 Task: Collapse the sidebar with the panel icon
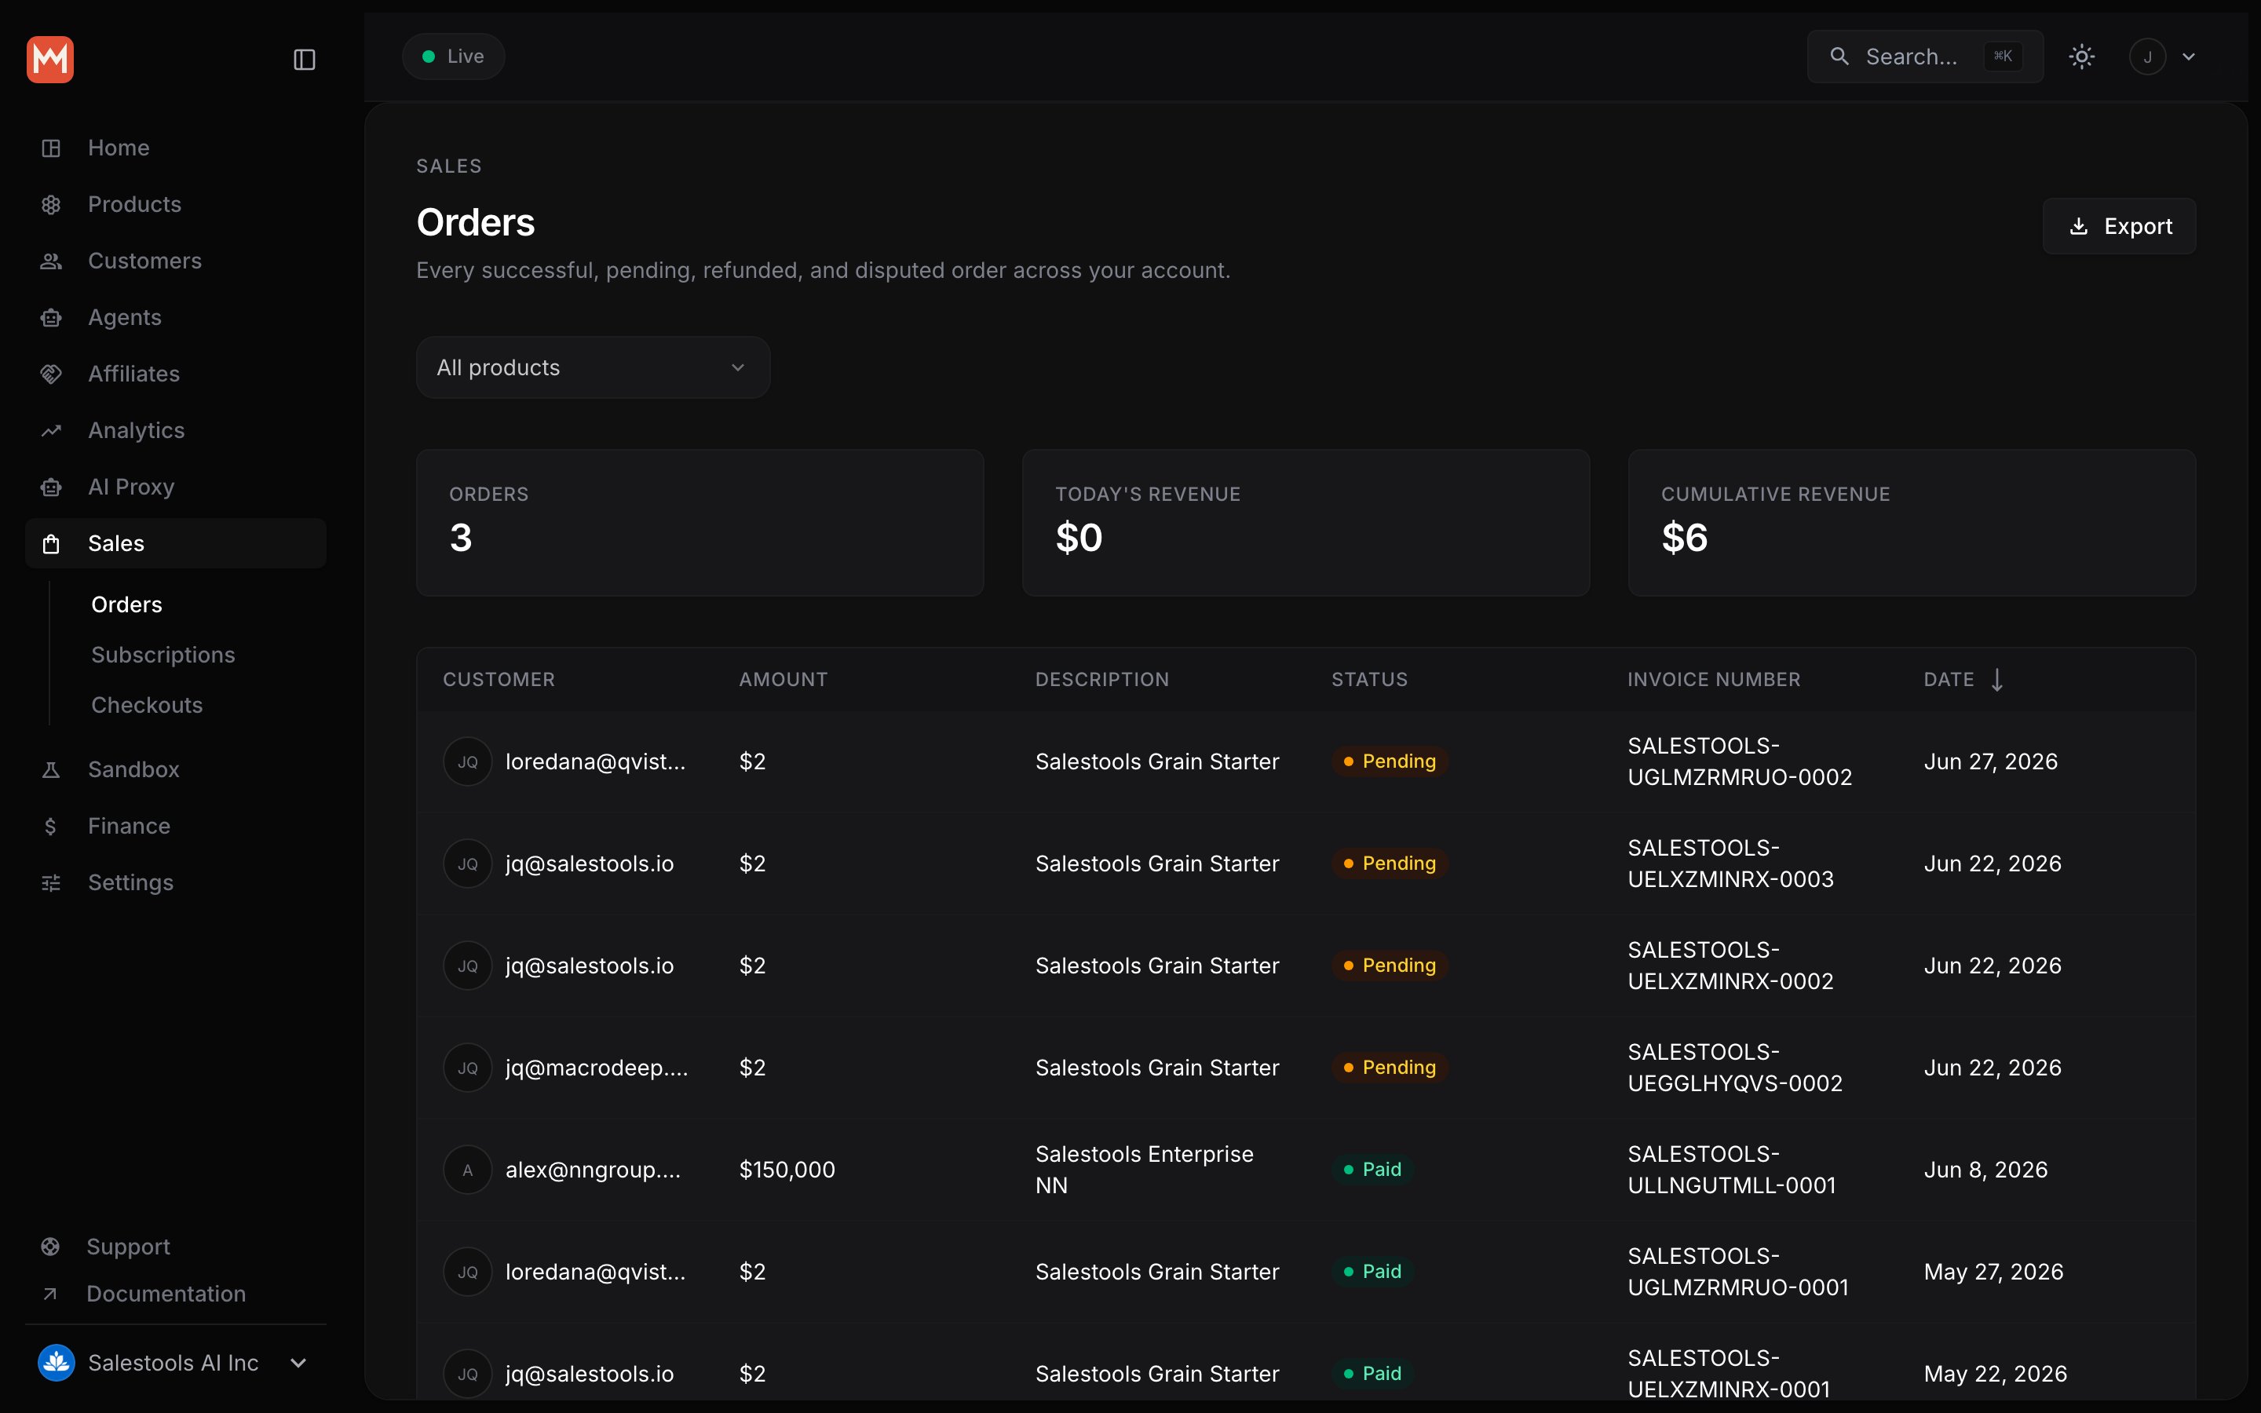pyautogui.click(x=305, y=60)
